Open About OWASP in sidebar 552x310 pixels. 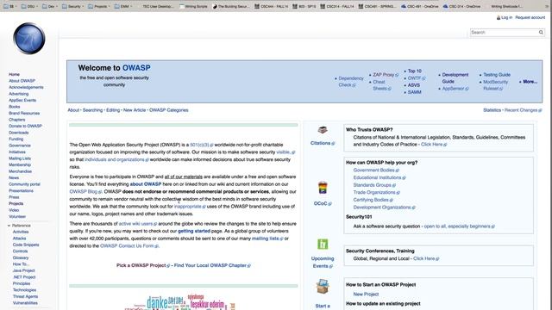(22, 81)
